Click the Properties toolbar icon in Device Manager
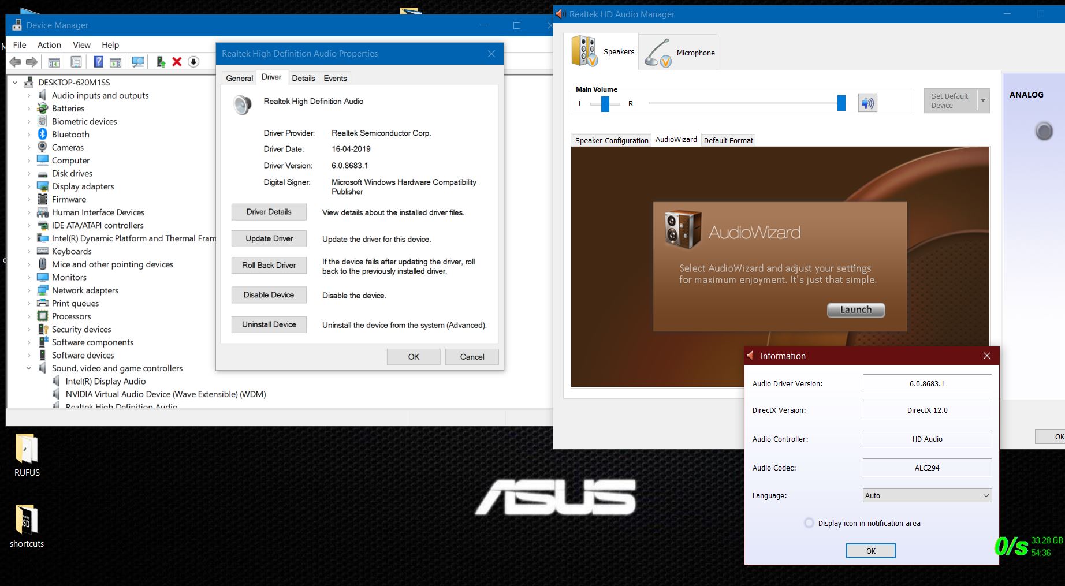Image resolution: width=1065 pixels, height=586 pixels. coord(76,62)
